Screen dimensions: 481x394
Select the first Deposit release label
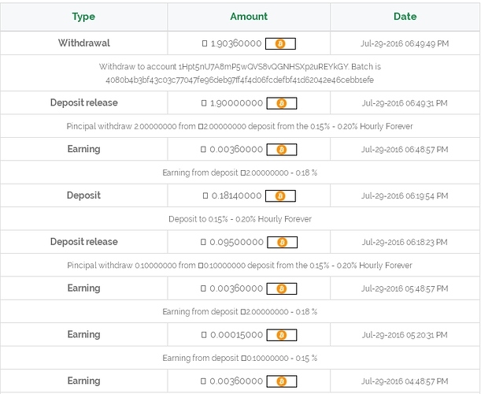[83, 102]
